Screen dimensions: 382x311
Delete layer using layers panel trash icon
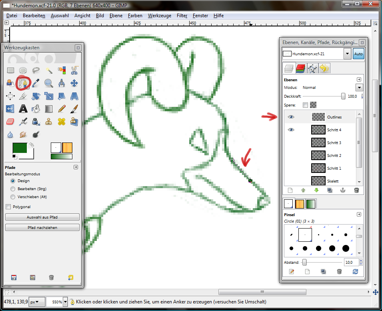coord(356,191)
